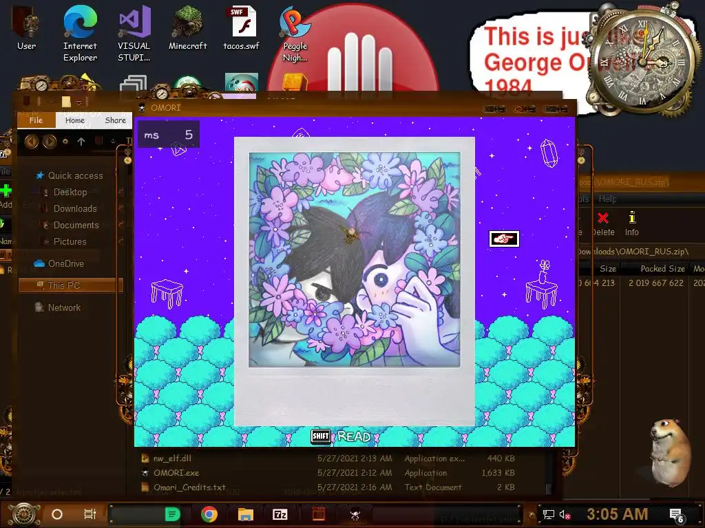Open the tacos.swf file icon
The width and height of the screenshot is (705, 528).
tap(242, 27)
